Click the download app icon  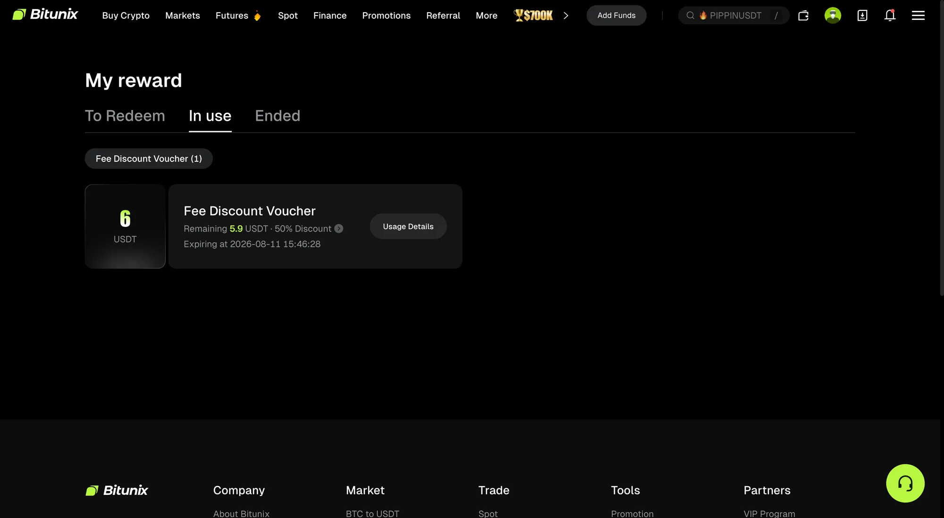(x=862, y=16)
